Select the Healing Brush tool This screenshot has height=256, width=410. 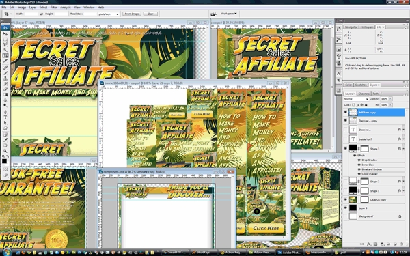5,68
